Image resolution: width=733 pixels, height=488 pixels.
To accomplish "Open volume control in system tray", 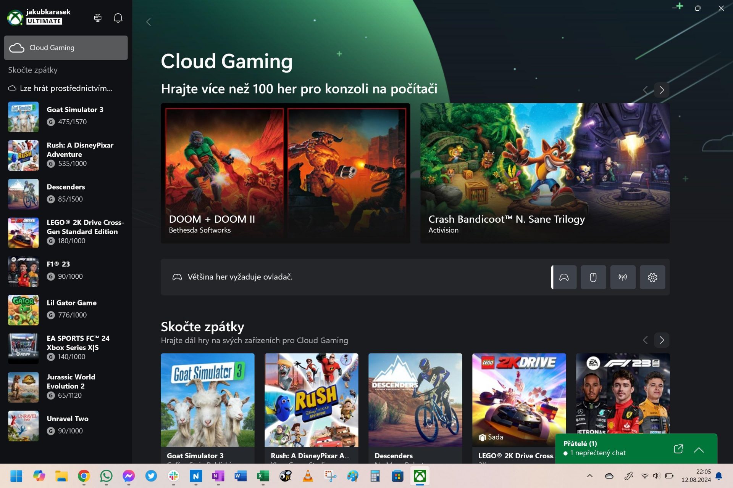I will tap(656, 476).
